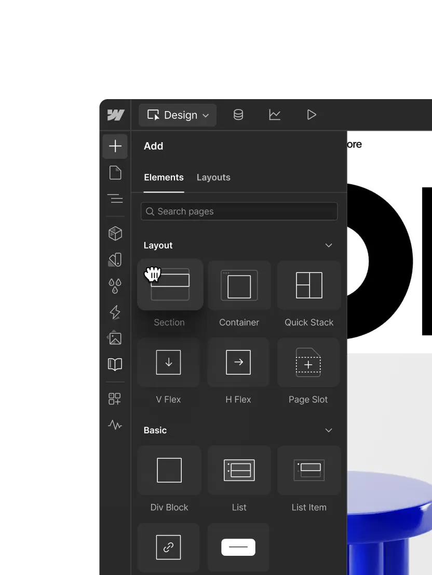Open the Interactions lightning bolt icon

coord(115,312)
